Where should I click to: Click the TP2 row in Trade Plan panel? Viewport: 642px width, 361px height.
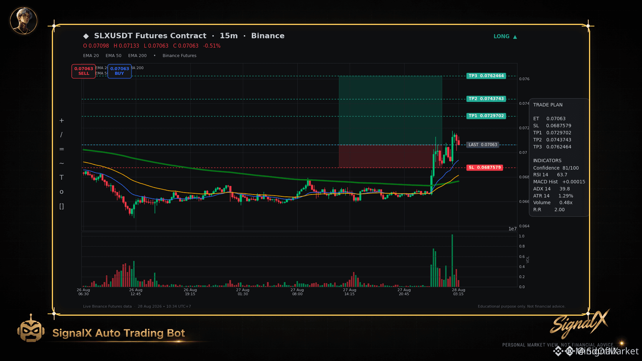[x=552, y=140]
